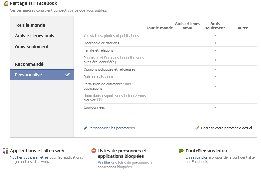Follow the En savoir plus link
This screenshot has height=181, width=261.
(197, 157)
